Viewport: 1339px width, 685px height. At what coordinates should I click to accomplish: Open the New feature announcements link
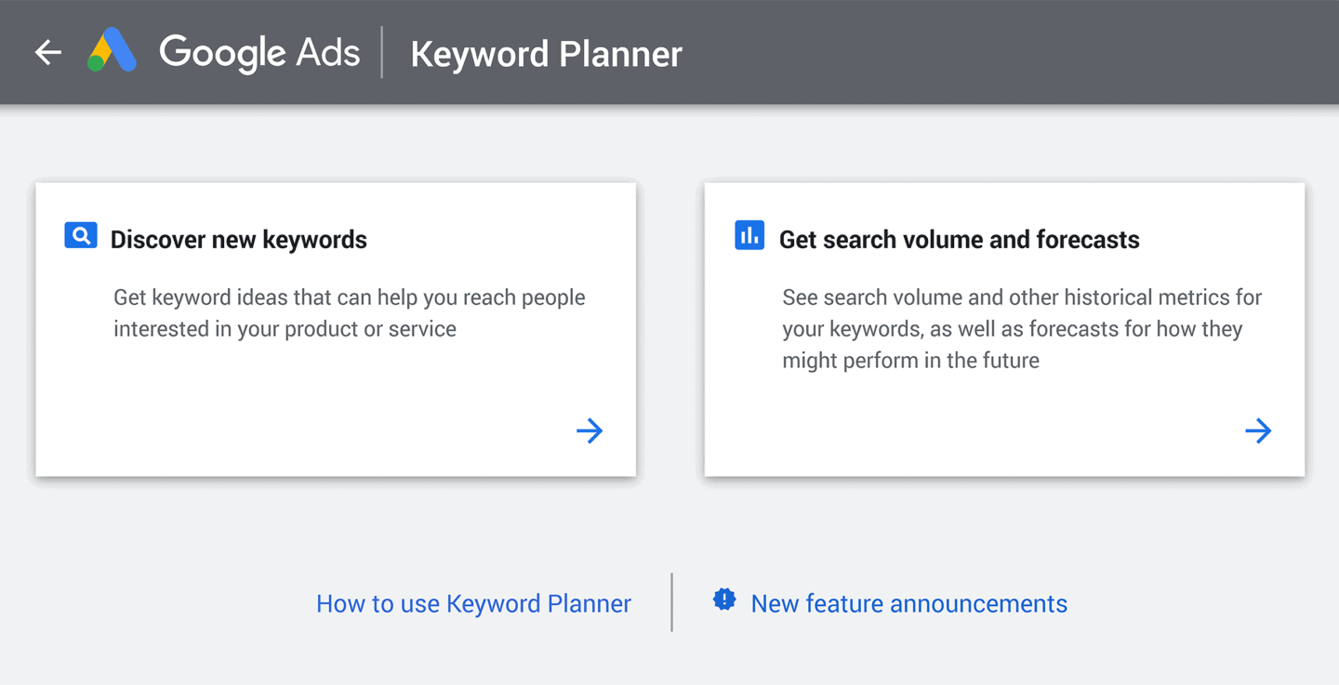coord(909,603)
